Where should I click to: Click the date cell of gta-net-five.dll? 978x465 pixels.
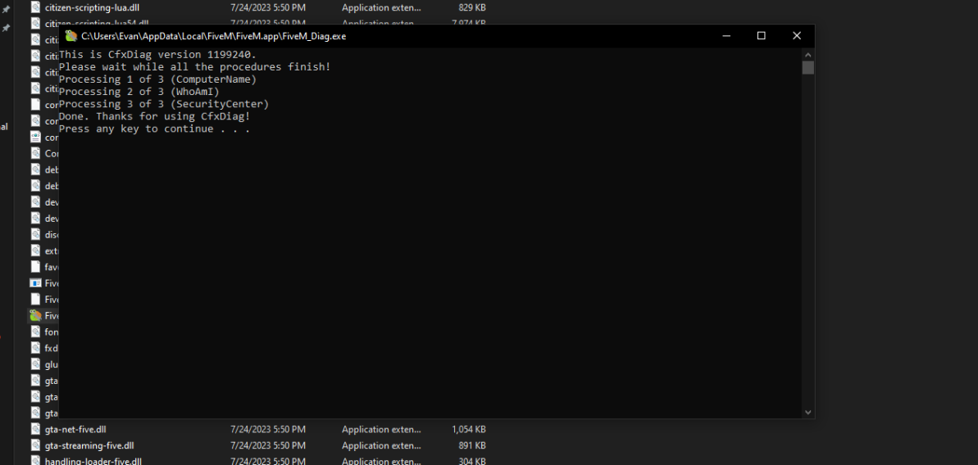[x=267, y=430]
